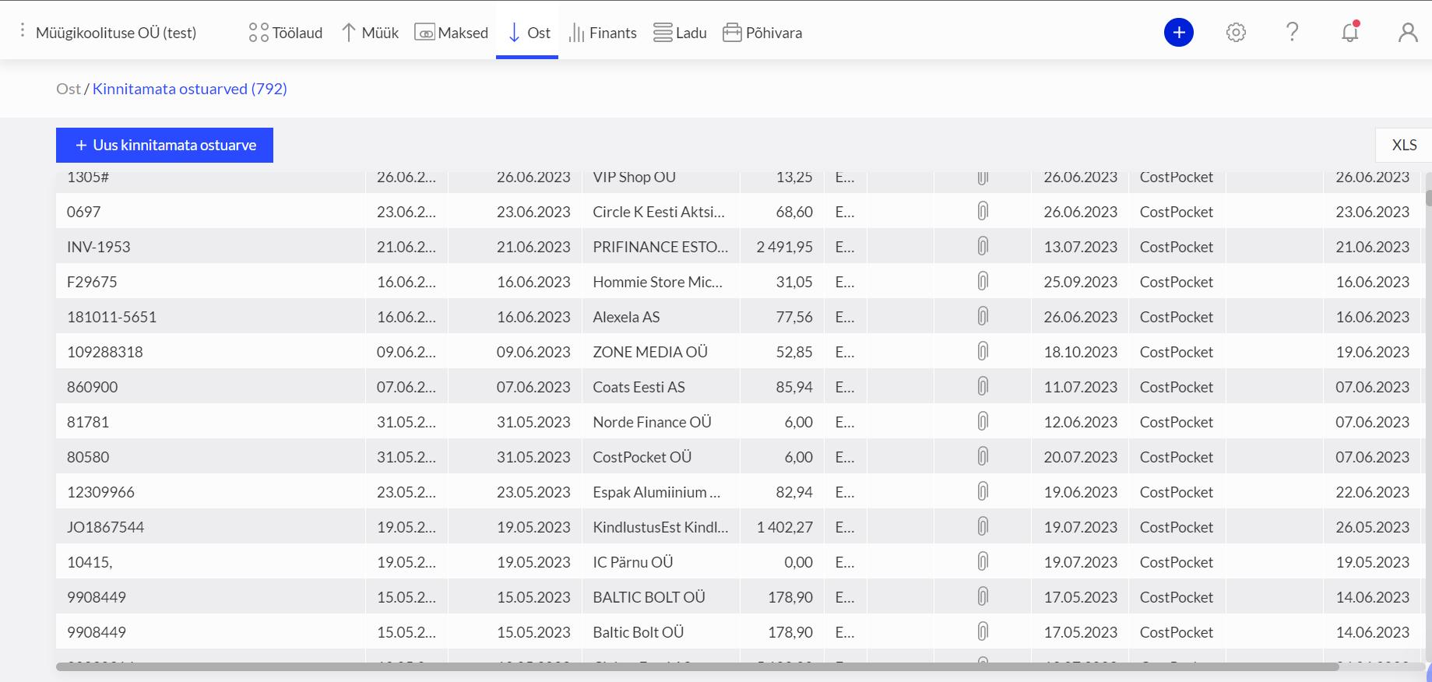The image size is (1432, 682).
Task: Open attachment paperclip for INV-1953
Action: [983, 246]
